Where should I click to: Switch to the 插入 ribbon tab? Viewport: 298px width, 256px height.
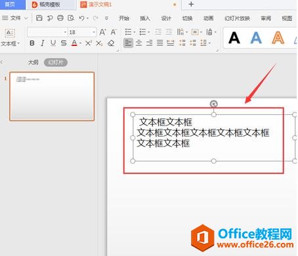tap(145, 18)
